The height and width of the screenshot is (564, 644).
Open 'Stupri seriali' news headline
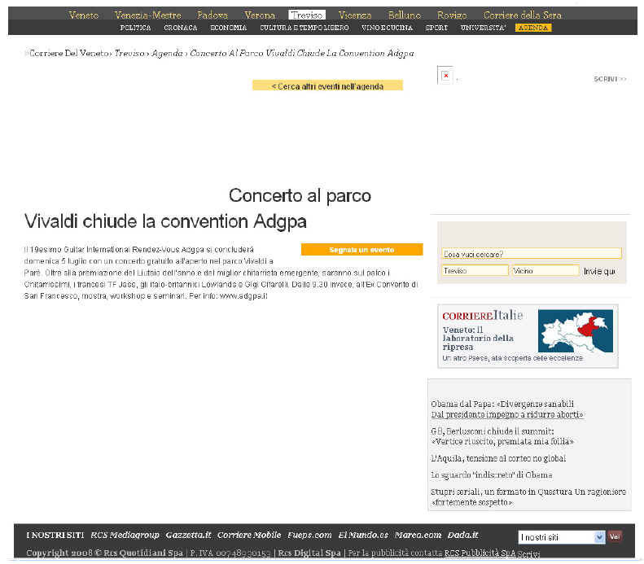(x=528, y=496)
